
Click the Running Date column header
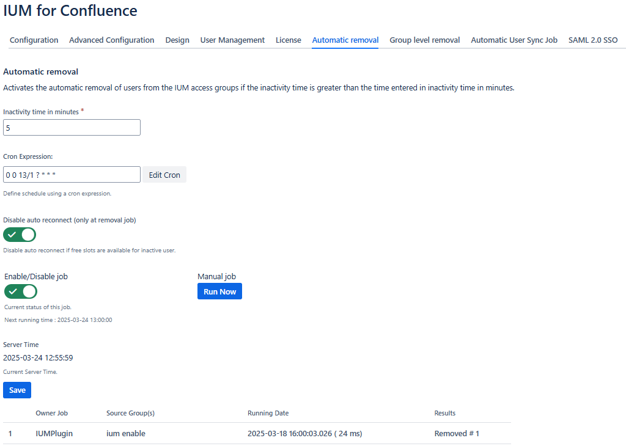coord(268,413)
